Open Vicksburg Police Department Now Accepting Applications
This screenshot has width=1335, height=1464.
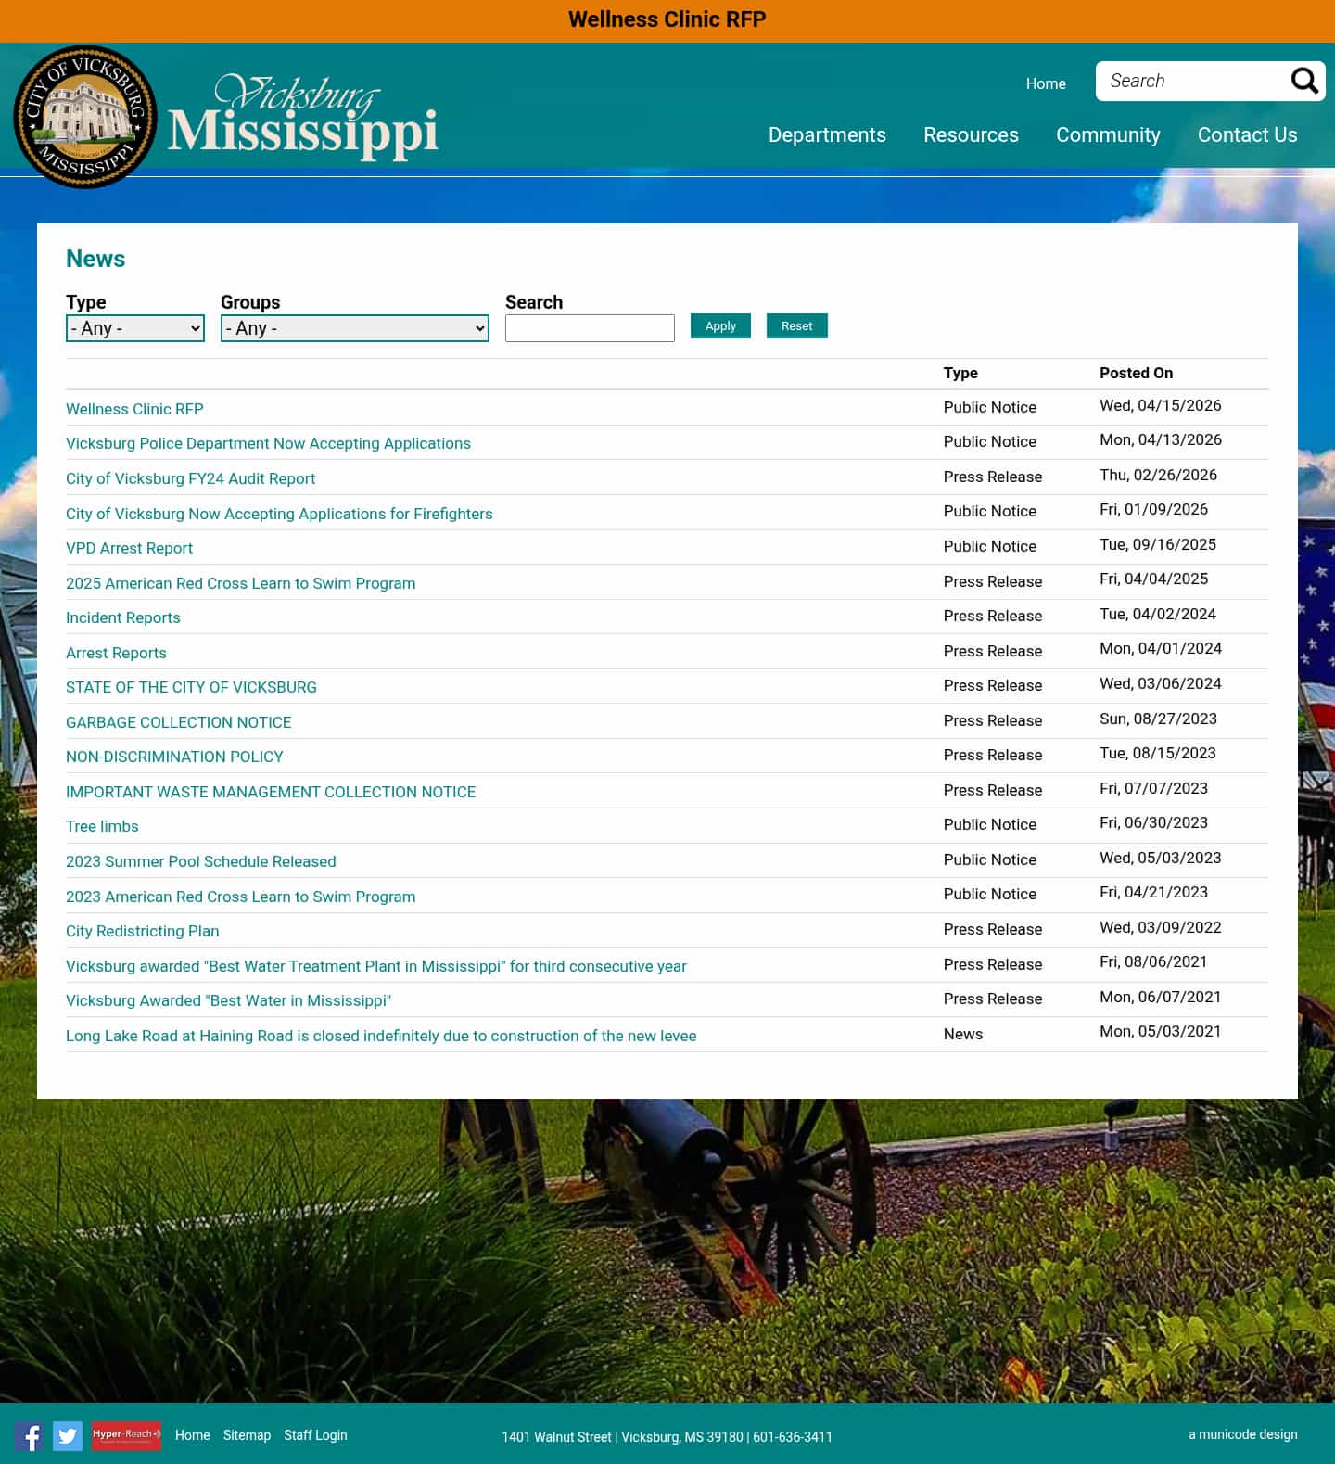coord(268,443)
